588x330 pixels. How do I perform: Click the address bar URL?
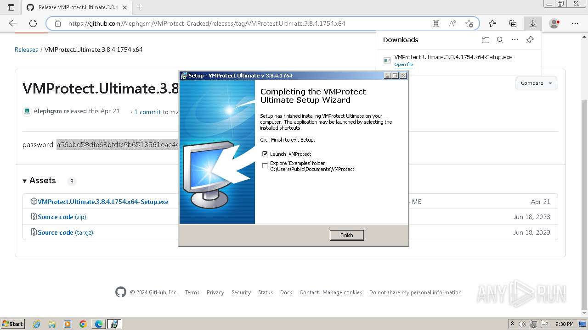(207, 23)
